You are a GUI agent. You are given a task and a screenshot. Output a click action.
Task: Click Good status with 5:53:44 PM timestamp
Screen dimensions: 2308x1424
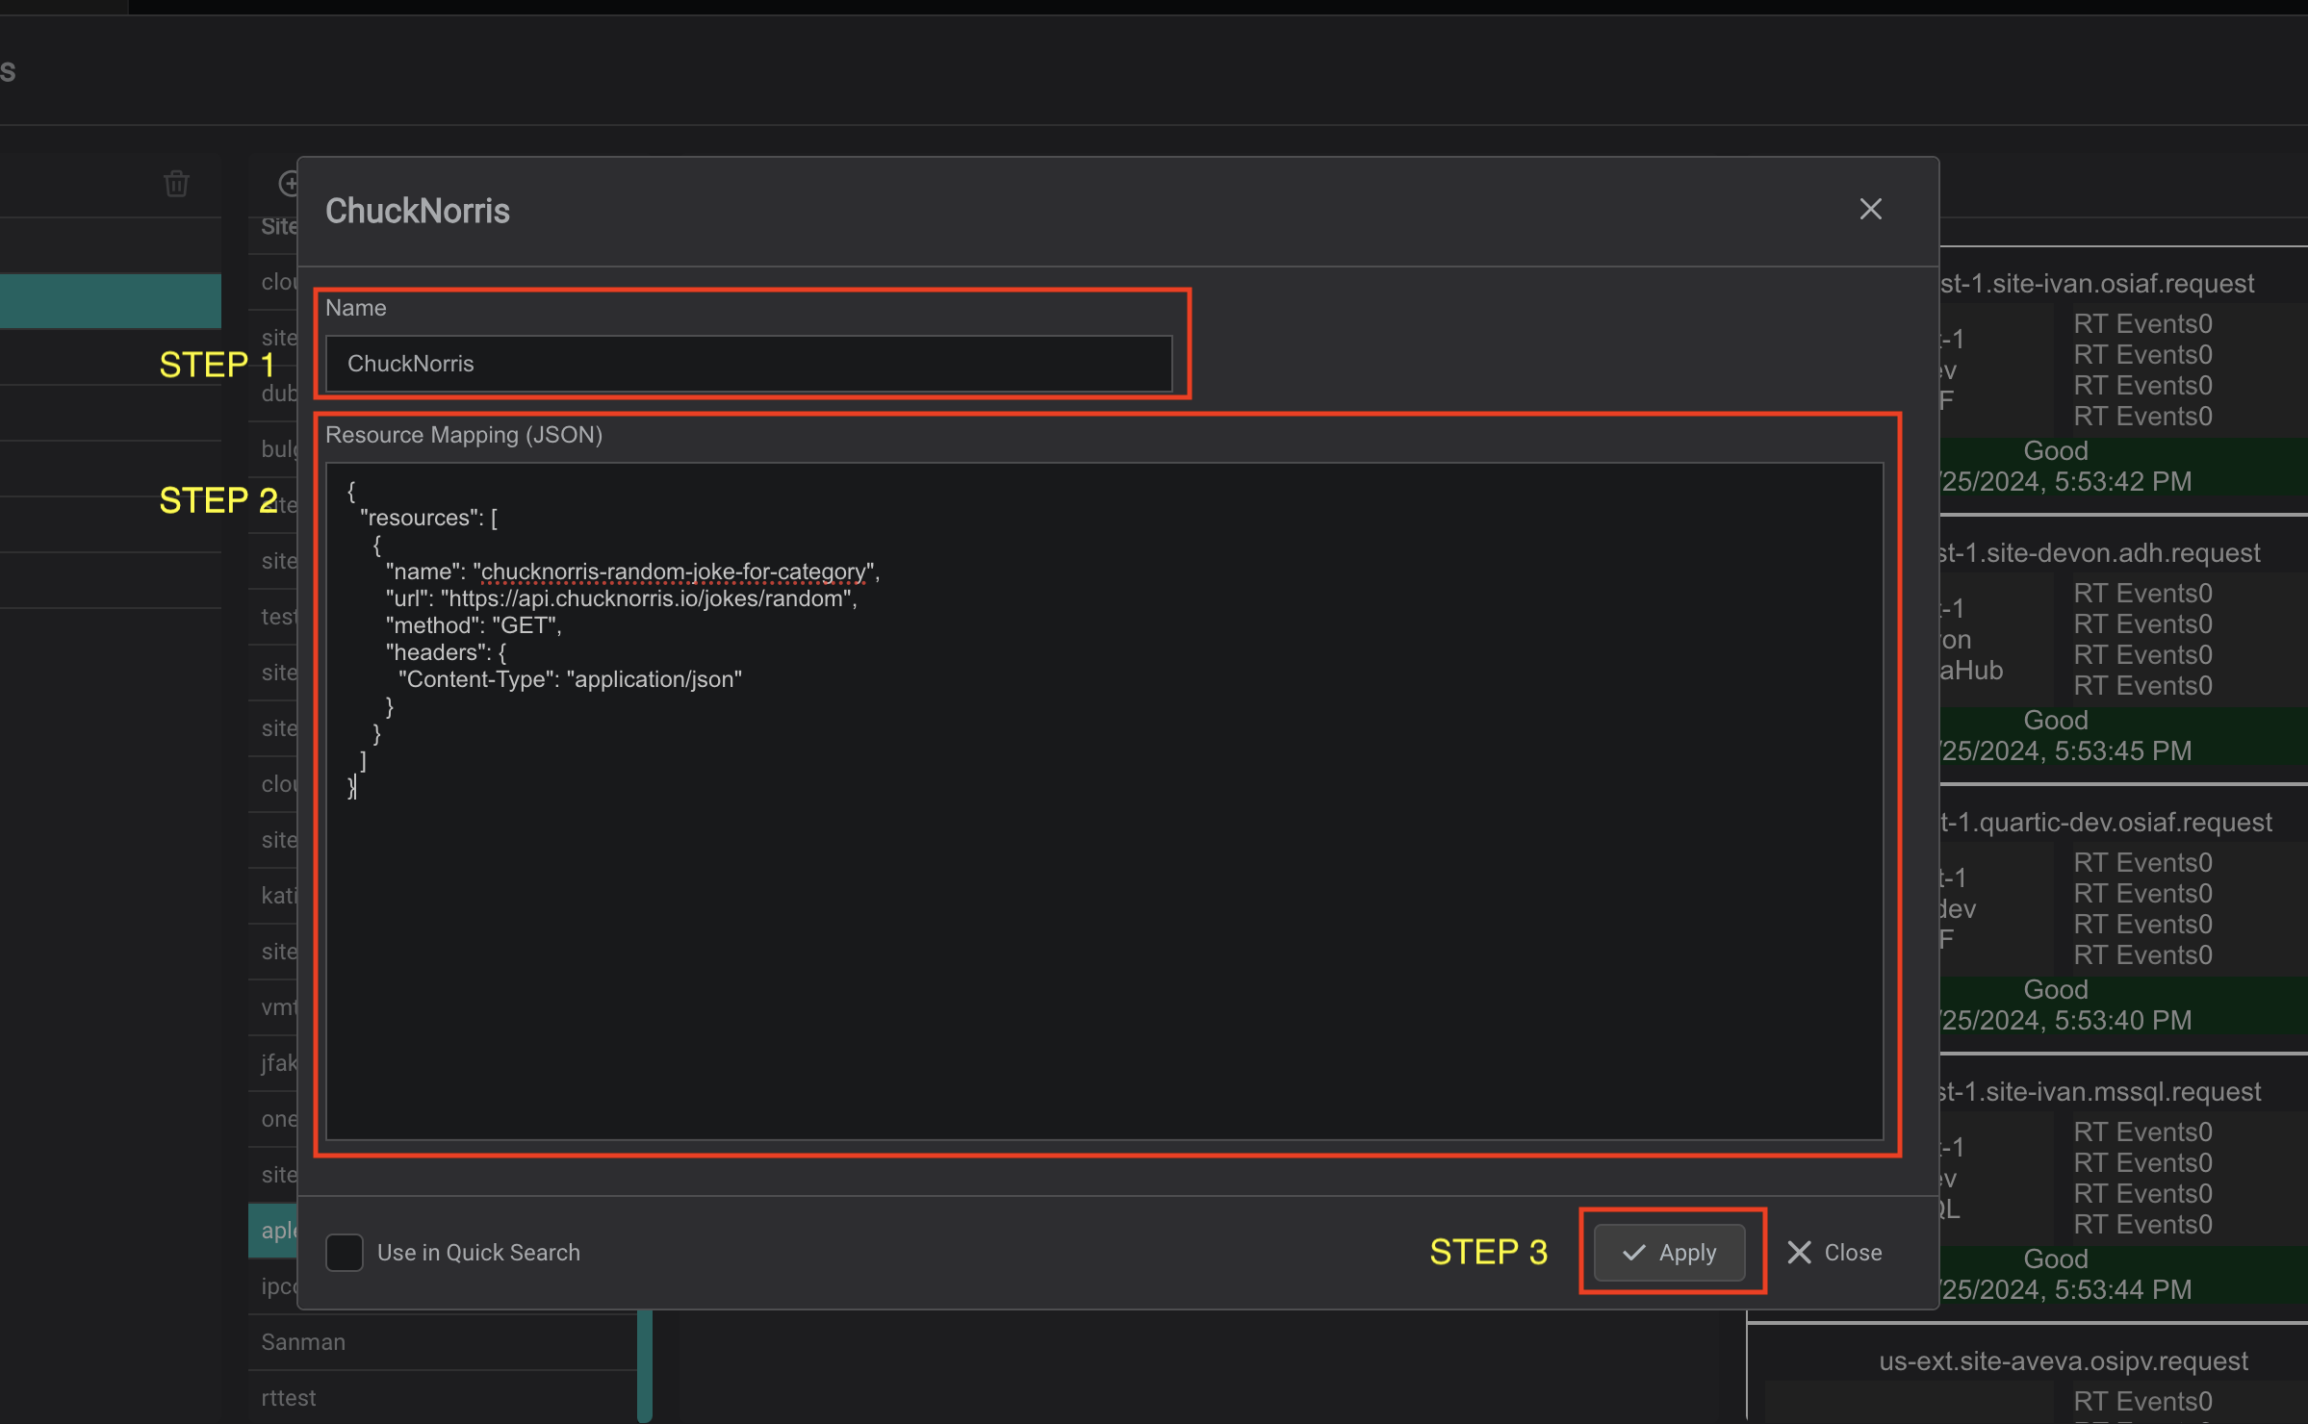tap(2123, 1274)
